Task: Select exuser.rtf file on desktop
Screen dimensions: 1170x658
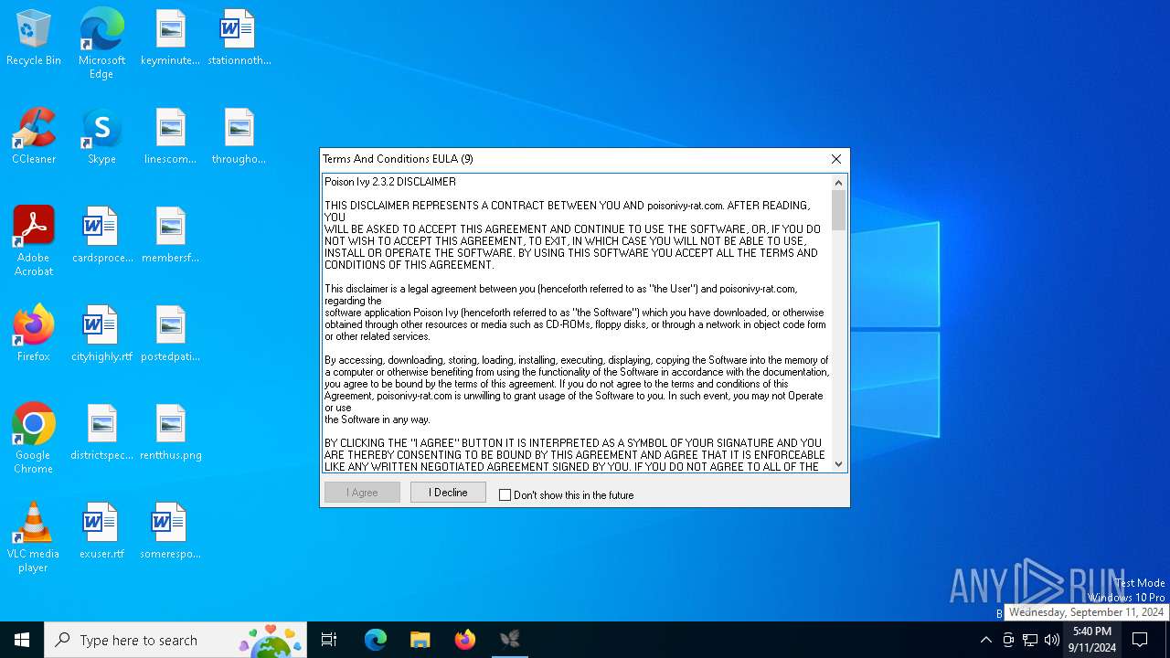Action: click(x=101, y=531)
